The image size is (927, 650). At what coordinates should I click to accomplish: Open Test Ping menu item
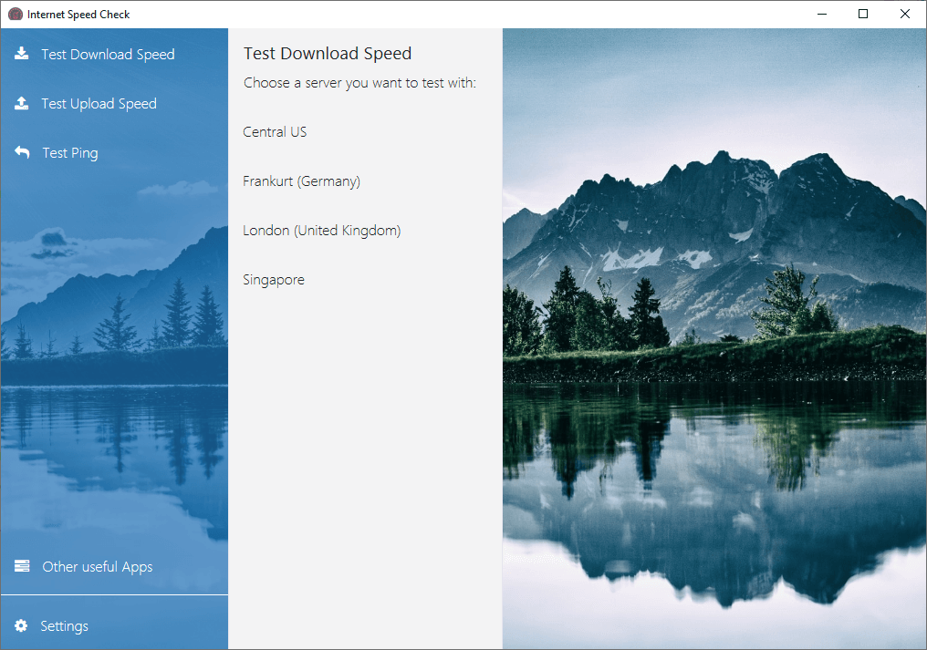114,152
